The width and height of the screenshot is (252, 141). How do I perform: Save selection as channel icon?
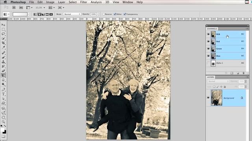232,73
